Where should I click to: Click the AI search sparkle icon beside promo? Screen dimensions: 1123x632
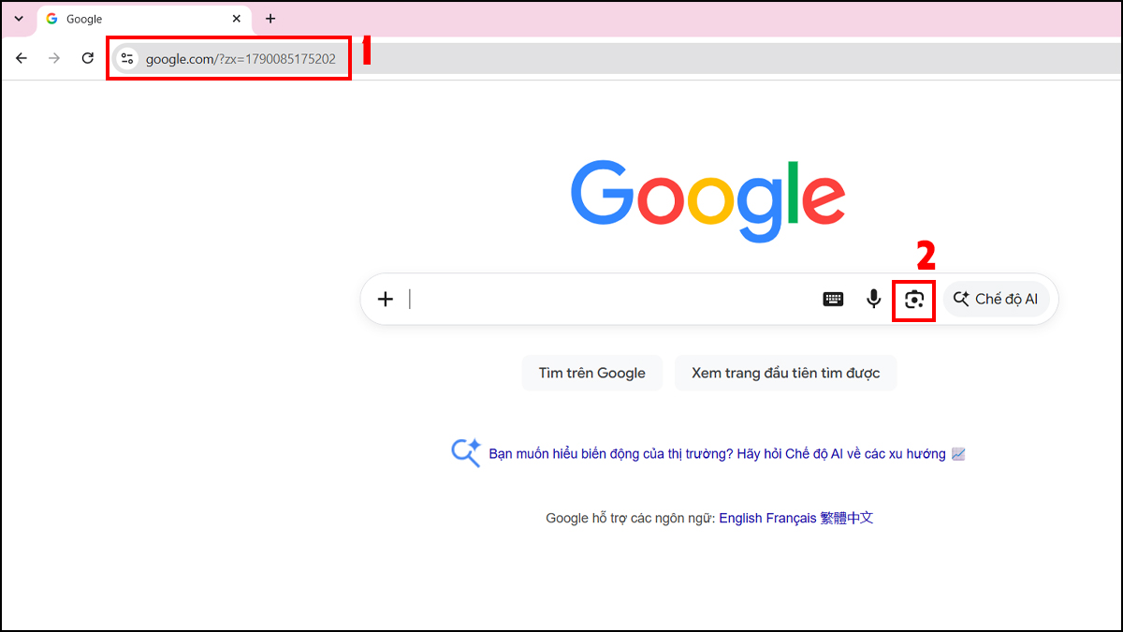466,453
